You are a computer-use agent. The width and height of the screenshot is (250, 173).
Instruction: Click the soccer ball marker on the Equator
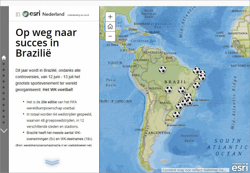click(162, 70)
